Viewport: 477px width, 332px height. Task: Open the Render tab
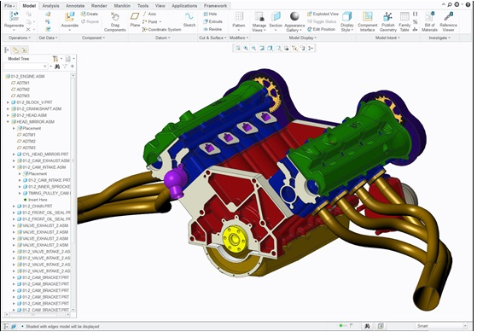pyautogui.click(x=99, y=6)
